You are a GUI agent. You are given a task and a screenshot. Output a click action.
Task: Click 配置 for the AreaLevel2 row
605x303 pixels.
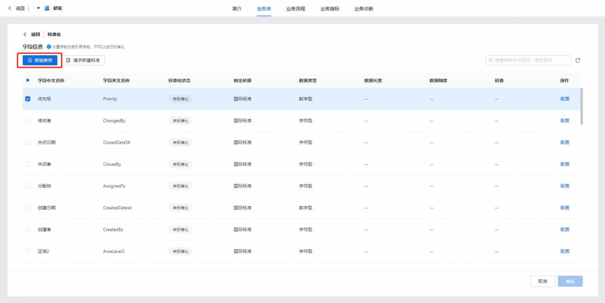565,251
